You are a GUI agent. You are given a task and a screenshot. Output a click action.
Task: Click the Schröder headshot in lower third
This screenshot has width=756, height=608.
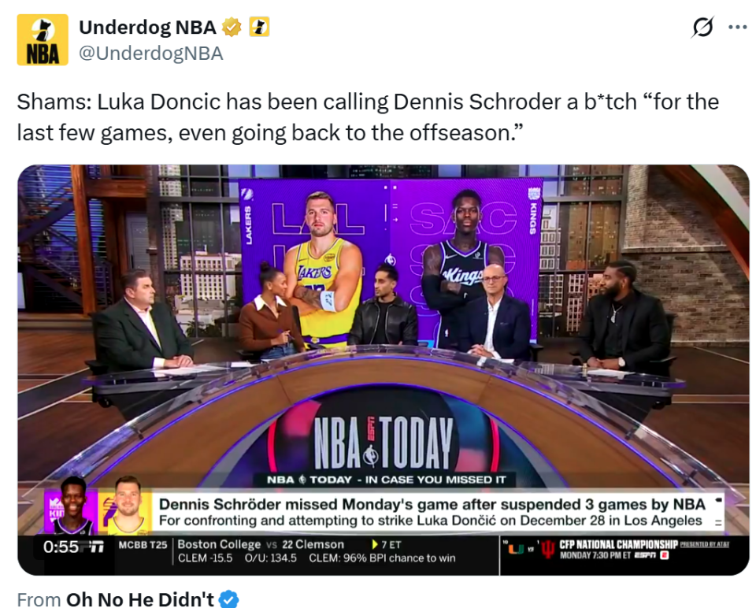click(x=72, y=506)
